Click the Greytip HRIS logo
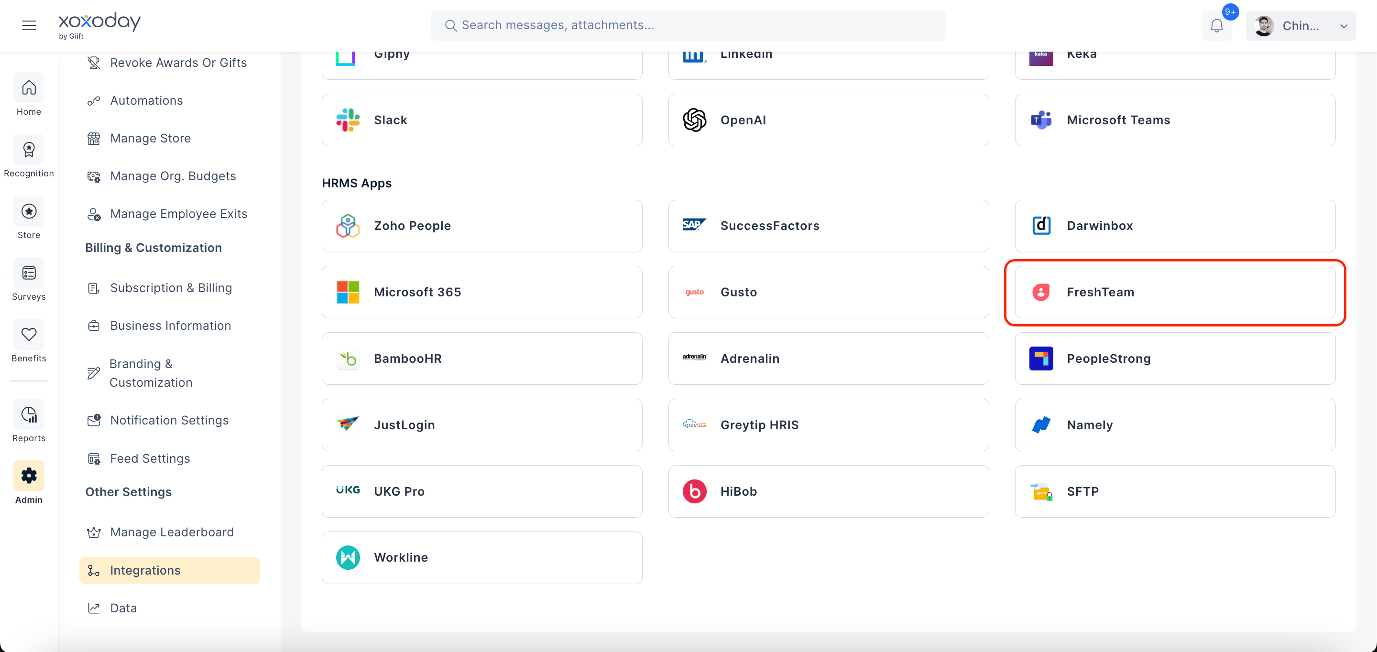The width and height of the screenshot is (1377, 652). tap(694, 424)
